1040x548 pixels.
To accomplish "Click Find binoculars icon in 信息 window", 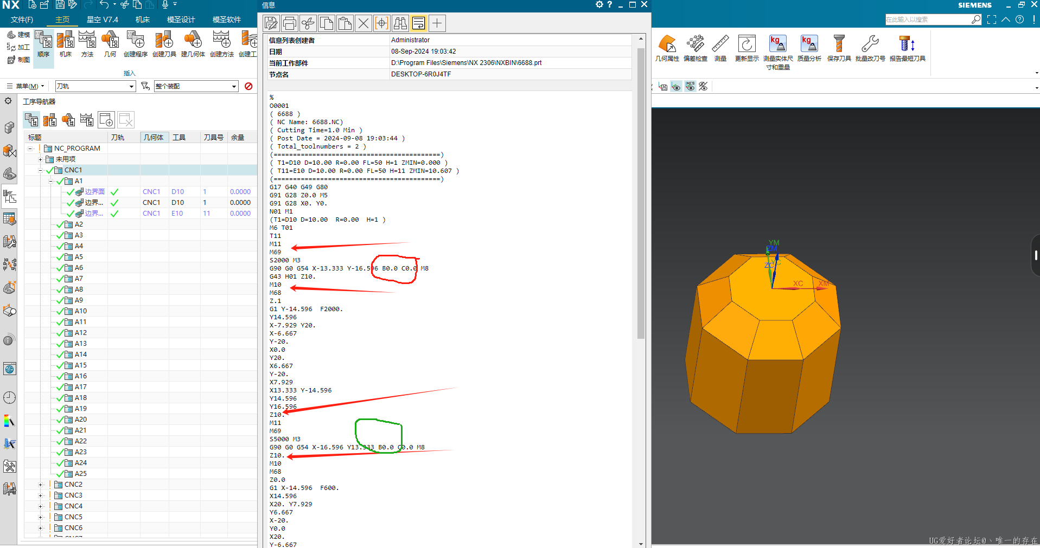I will pos(400,23).
